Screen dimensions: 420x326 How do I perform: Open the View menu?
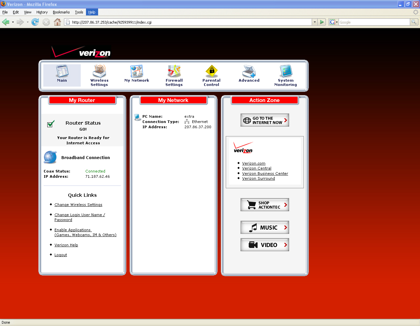[x=28, y=12]
